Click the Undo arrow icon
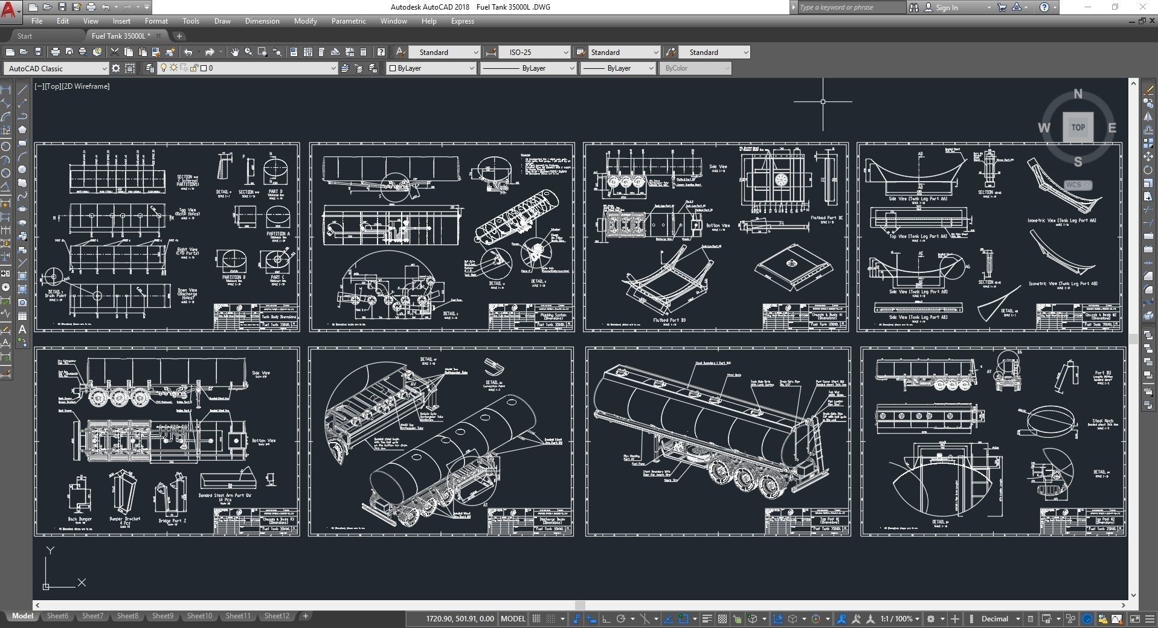 (188, 52)
